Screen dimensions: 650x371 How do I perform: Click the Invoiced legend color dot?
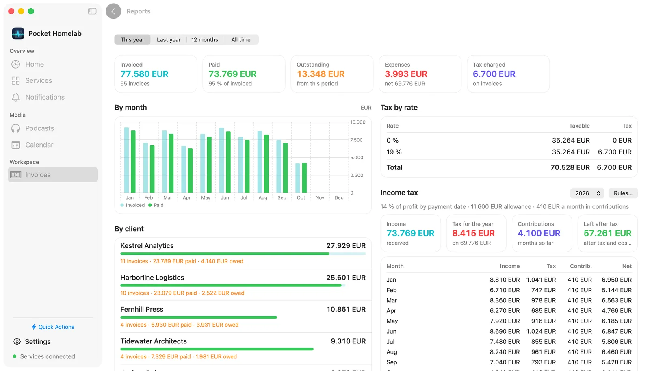coord(122,205)
